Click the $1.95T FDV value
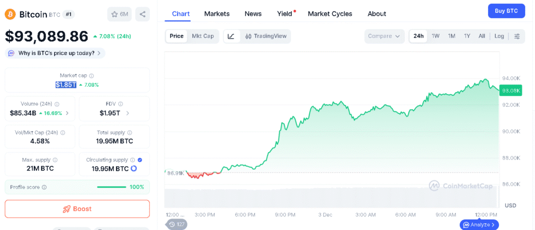 coord(110,113)
